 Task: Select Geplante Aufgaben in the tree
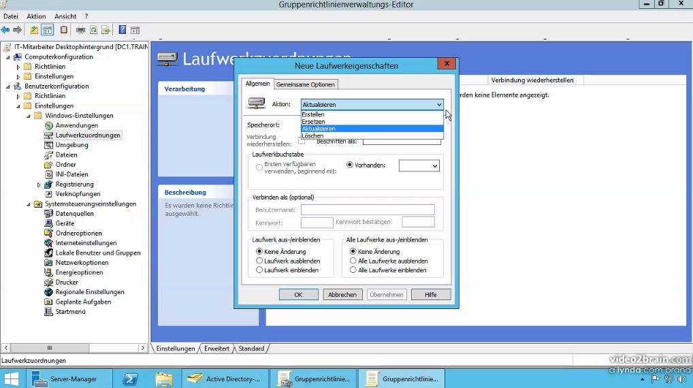(x=83, y=302)
